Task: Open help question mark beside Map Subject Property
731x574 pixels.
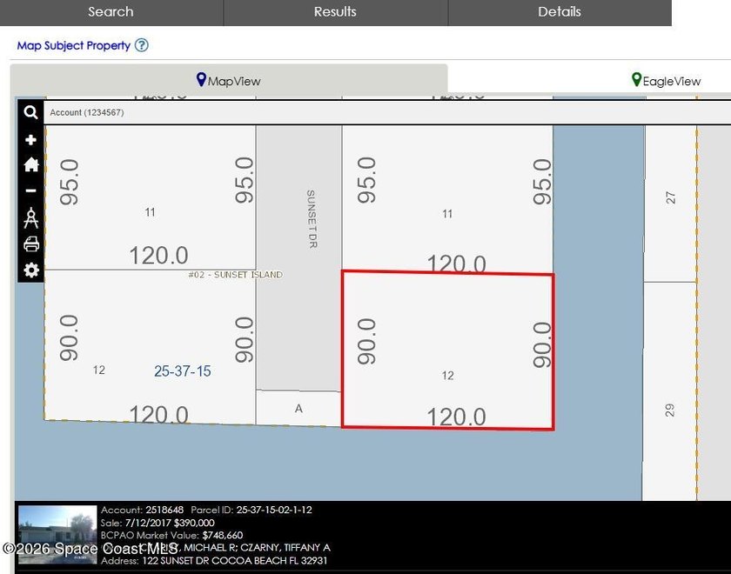Action: (x=141, y=45)
